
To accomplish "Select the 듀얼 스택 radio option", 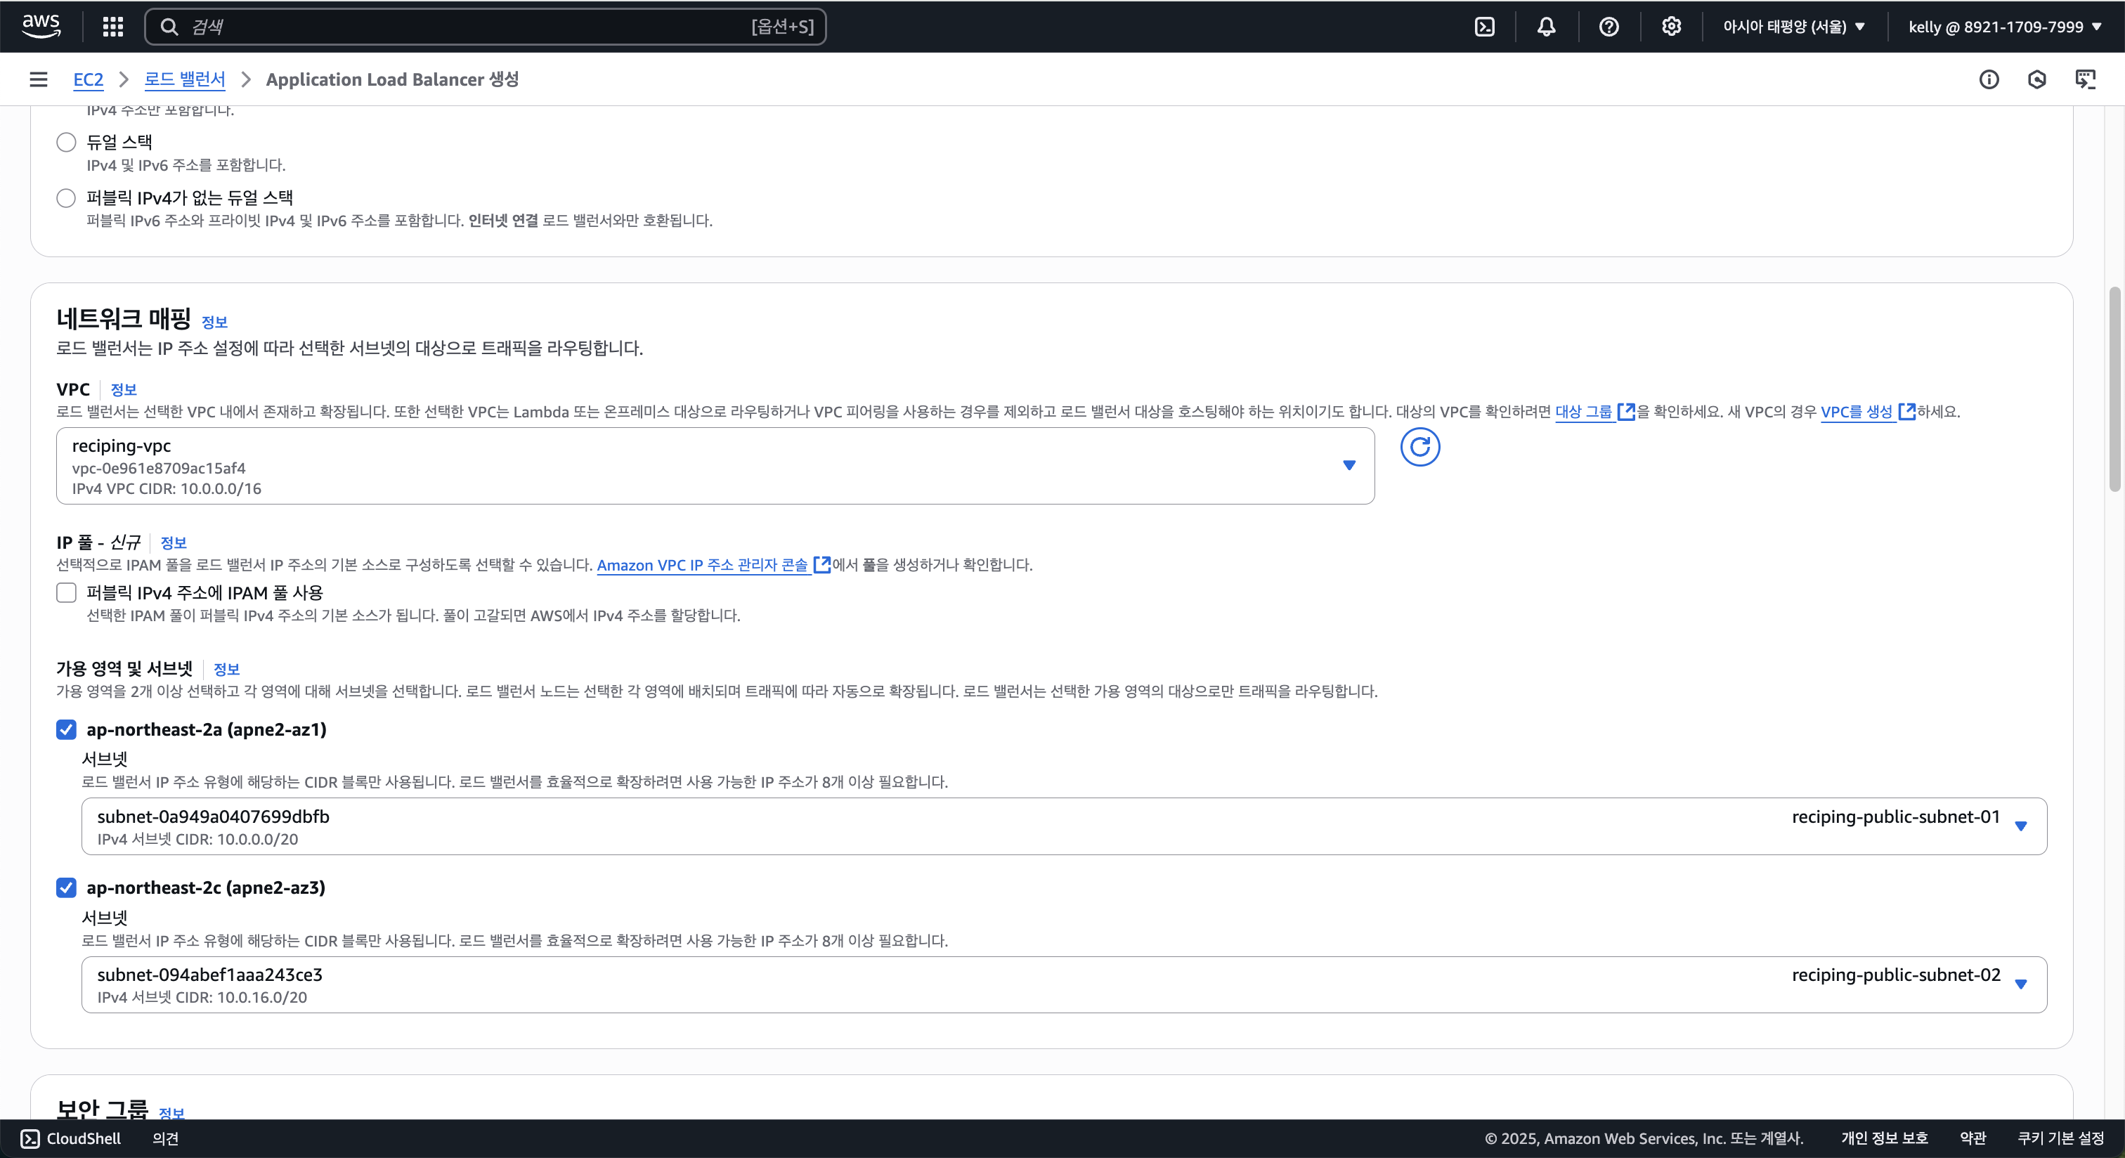I will pos(66,142).
